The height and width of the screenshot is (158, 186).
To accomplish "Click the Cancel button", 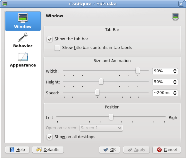I will [167, 150].
